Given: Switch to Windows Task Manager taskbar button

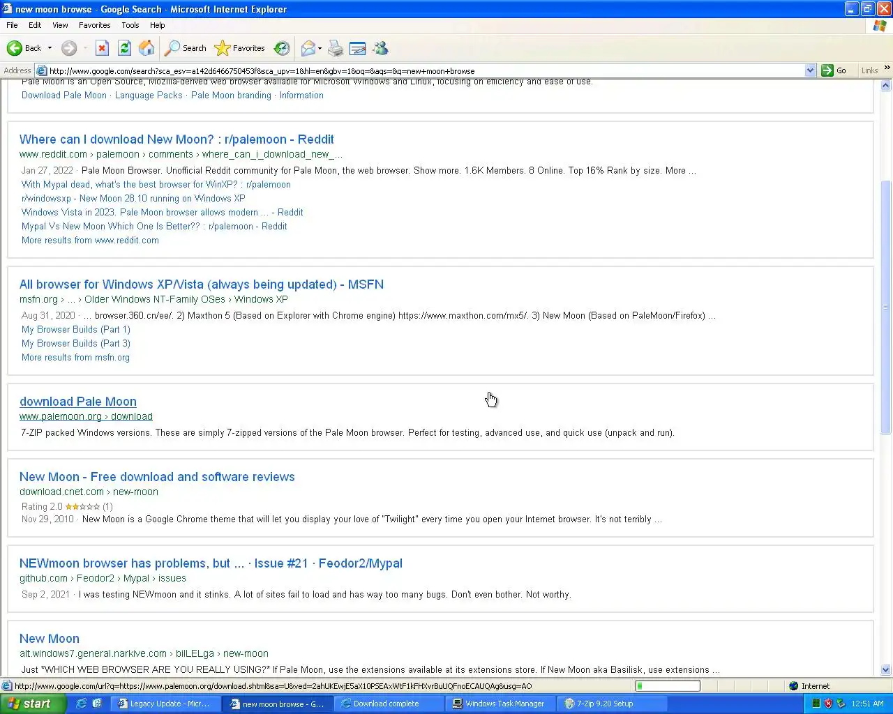Looking at the screenshot, I should click(500, 704).
